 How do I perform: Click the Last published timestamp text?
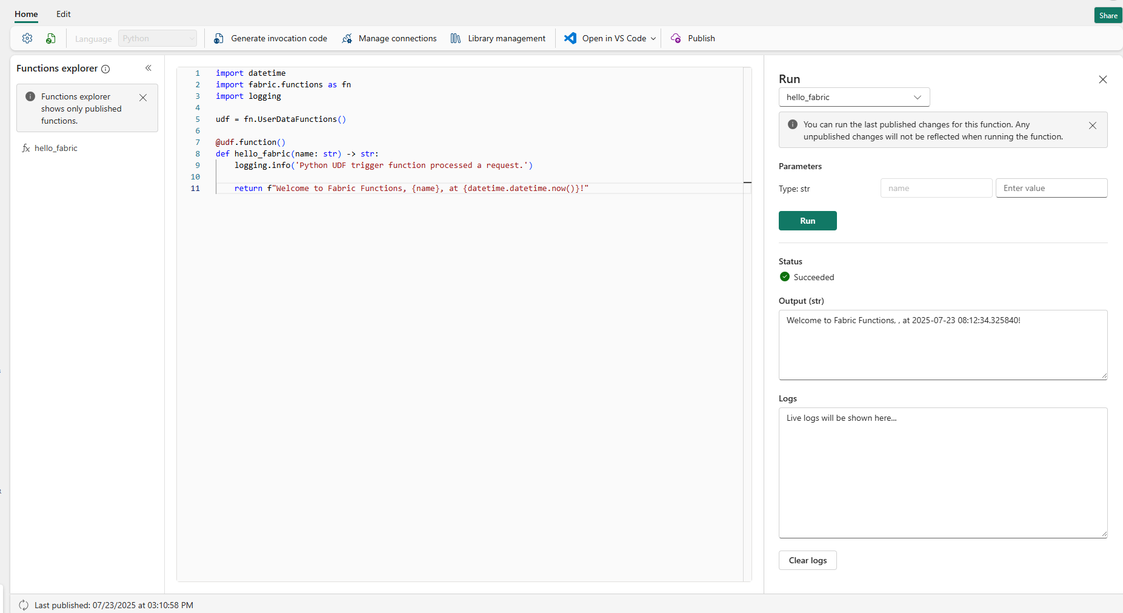(x=114, y=605)
